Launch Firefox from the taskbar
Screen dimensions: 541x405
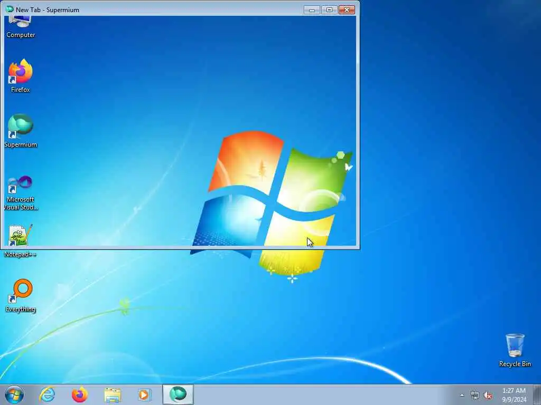click(80, 394)
